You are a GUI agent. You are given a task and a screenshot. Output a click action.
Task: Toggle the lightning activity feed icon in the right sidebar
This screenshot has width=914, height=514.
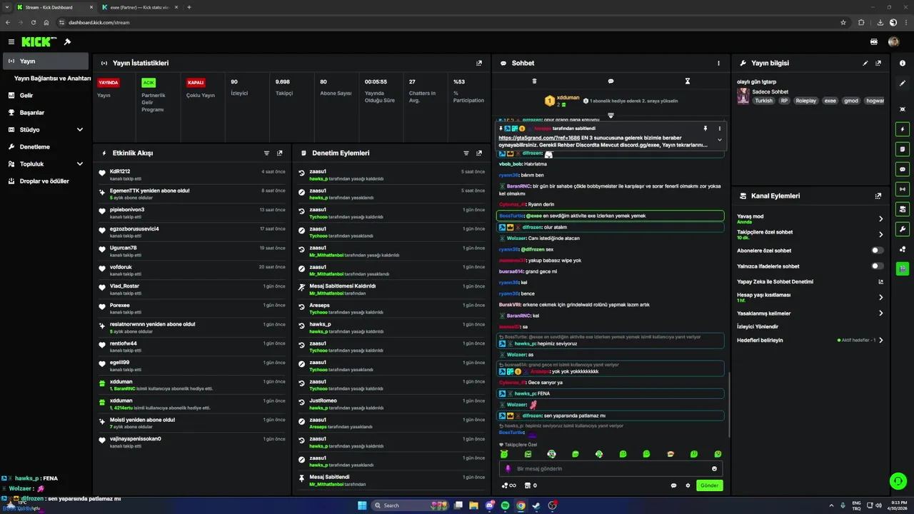(x=903, y=129)
